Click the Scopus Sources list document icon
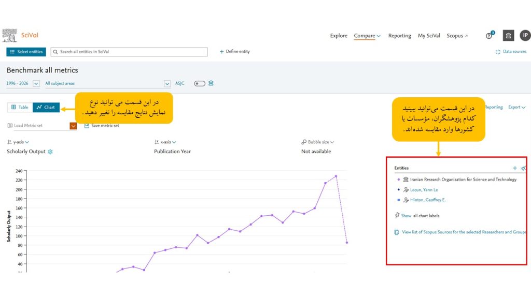 click(x=397, y=232)
